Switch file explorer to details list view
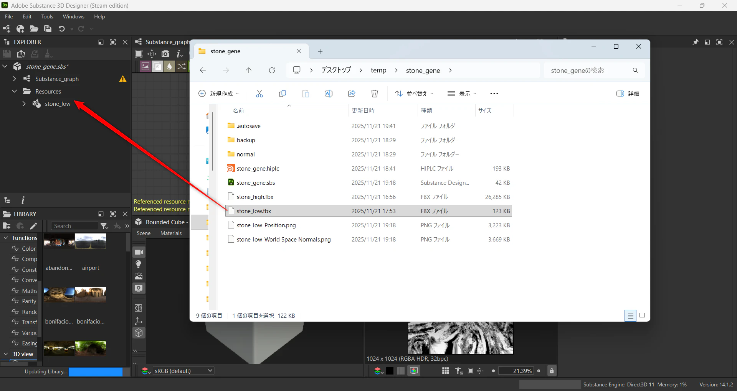737x391 pixels. pyautogui.click(x=630, y=316)
